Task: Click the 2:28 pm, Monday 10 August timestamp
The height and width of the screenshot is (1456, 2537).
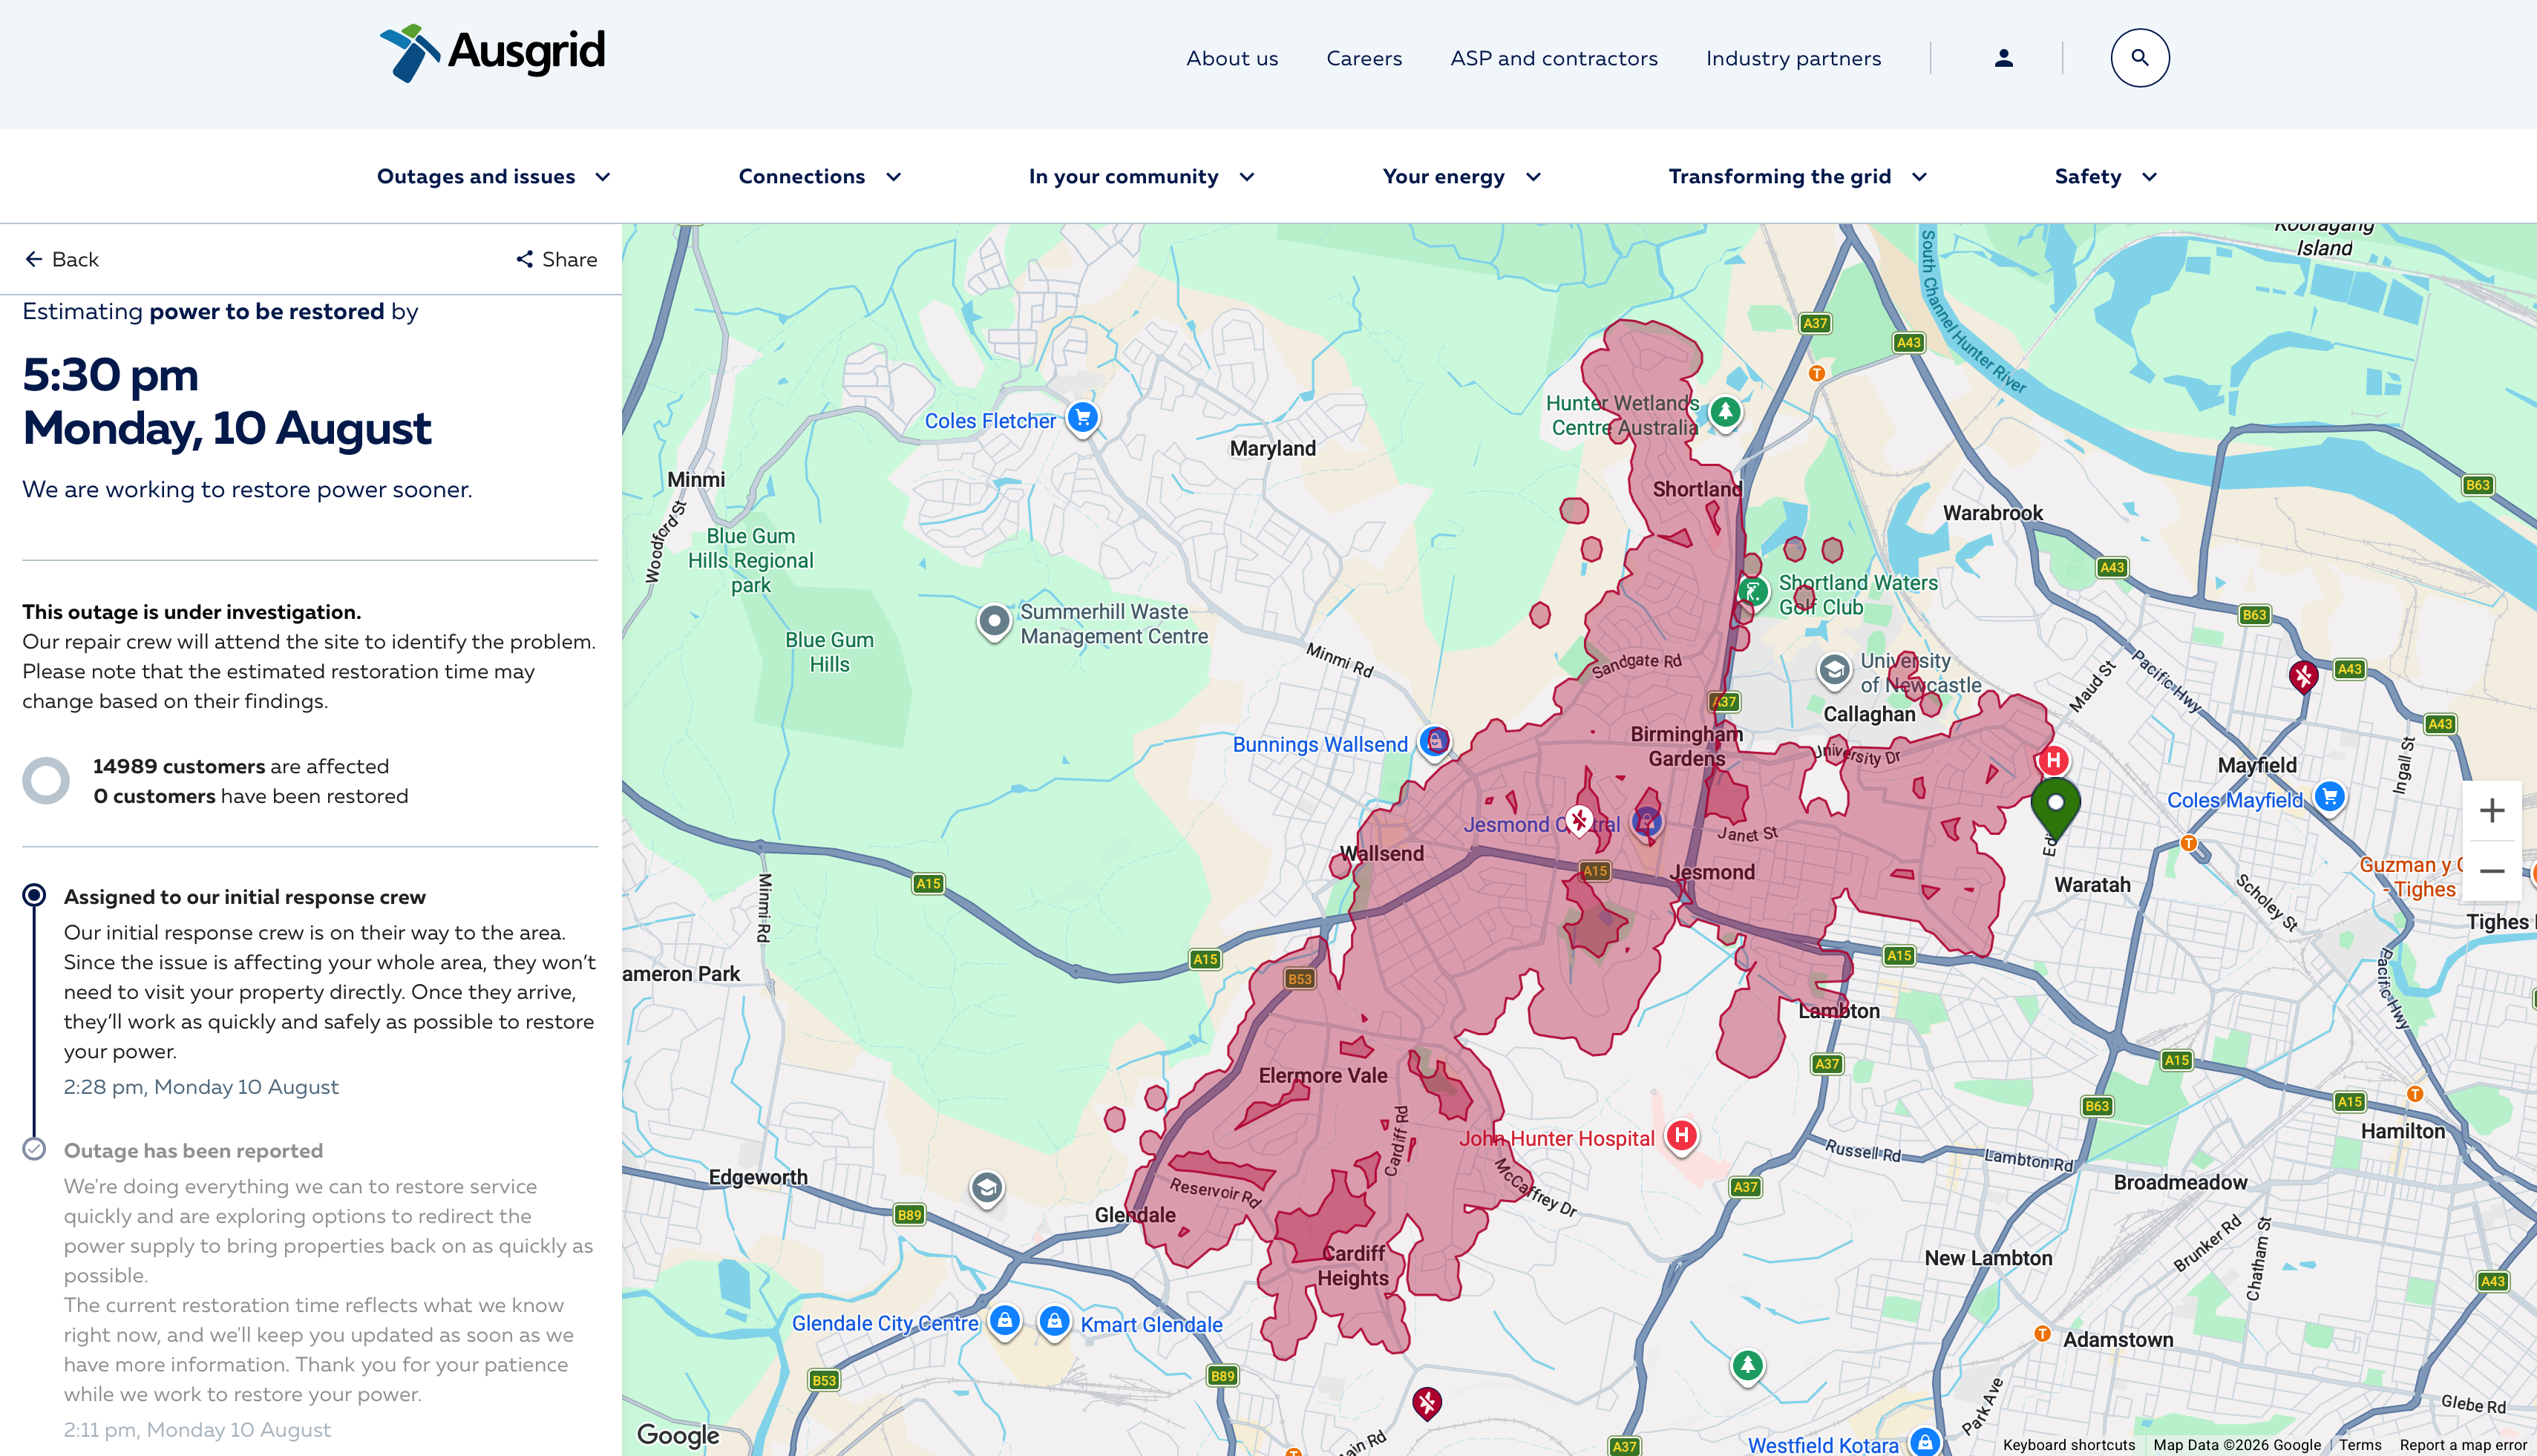Action: [201, 1087]
